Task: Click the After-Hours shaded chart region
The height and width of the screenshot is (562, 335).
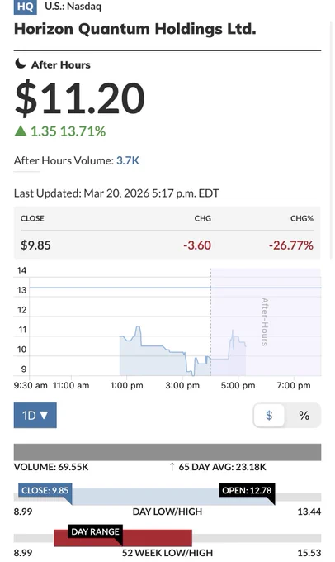Action: click(266, 321)
